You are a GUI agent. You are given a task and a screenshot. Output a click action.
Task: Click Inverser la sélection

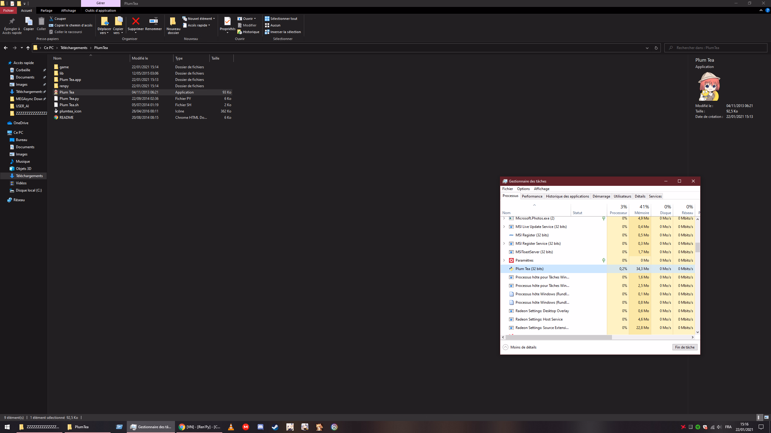tap(283, 32)
